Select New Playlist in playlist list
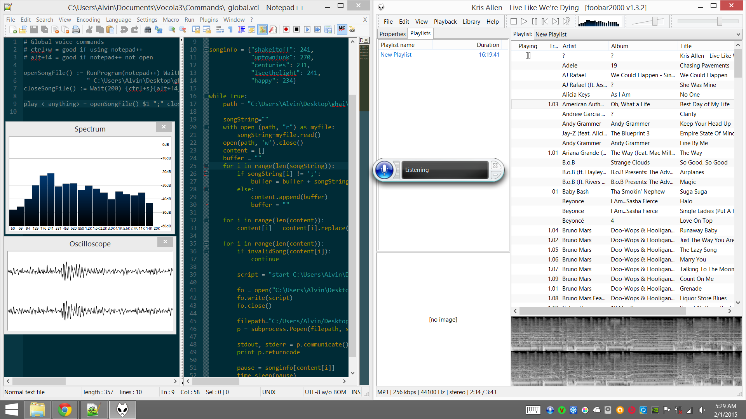746x419 pixels. 396,55
